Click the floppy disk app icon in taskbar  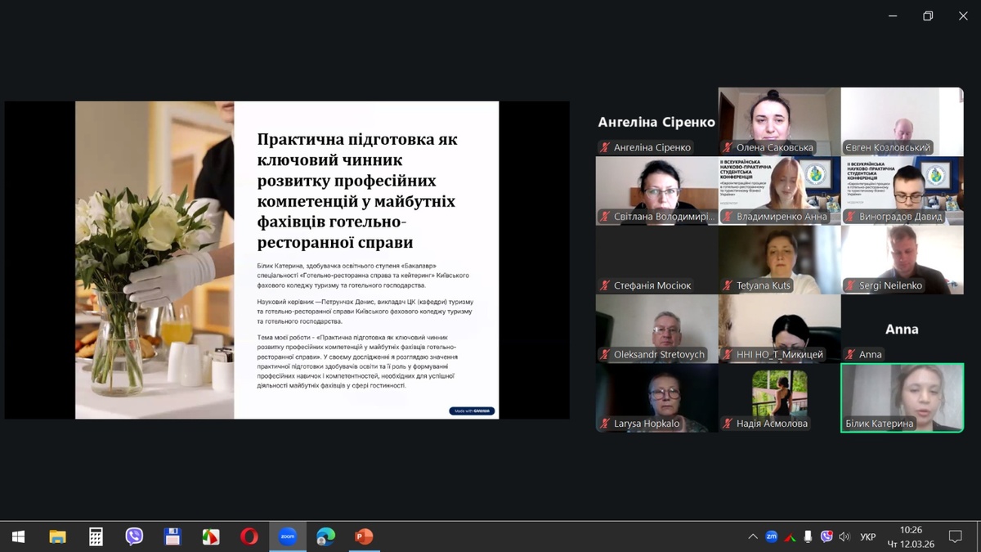(172, 536)
